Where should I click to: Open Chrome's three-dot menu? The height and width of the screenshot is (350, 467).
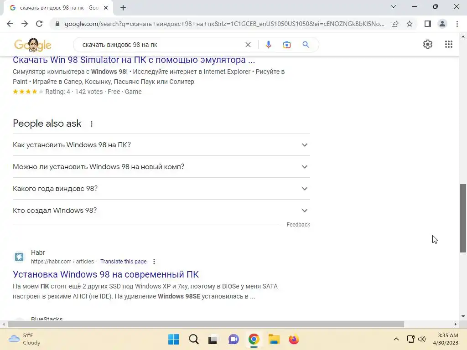[x=457, y=24]
